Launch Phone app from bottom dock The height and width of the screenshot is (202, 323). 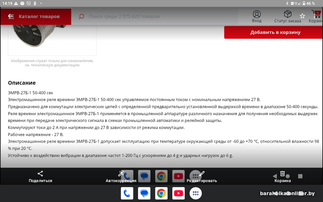(127, 194)
